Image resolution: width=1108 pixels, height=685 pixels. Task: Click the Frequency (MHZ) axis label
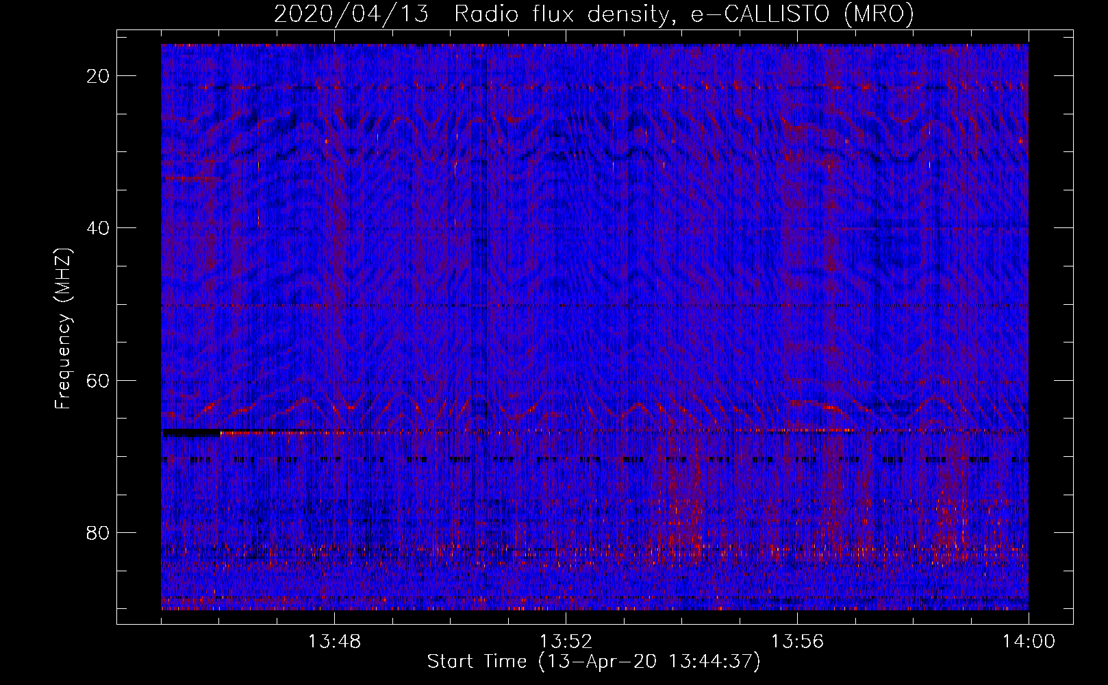tap(63, 329)
